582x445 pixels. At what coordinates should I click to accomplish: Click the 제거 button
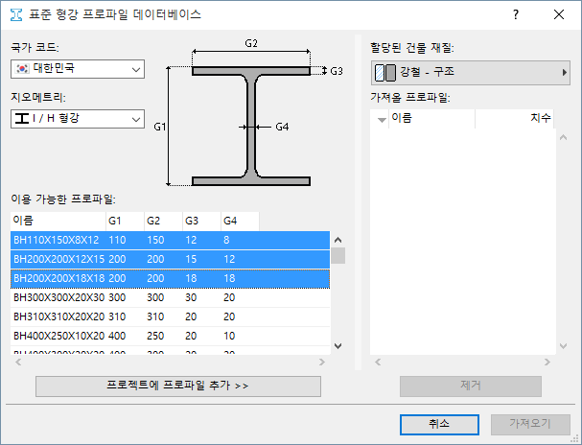tap(470, 386)
